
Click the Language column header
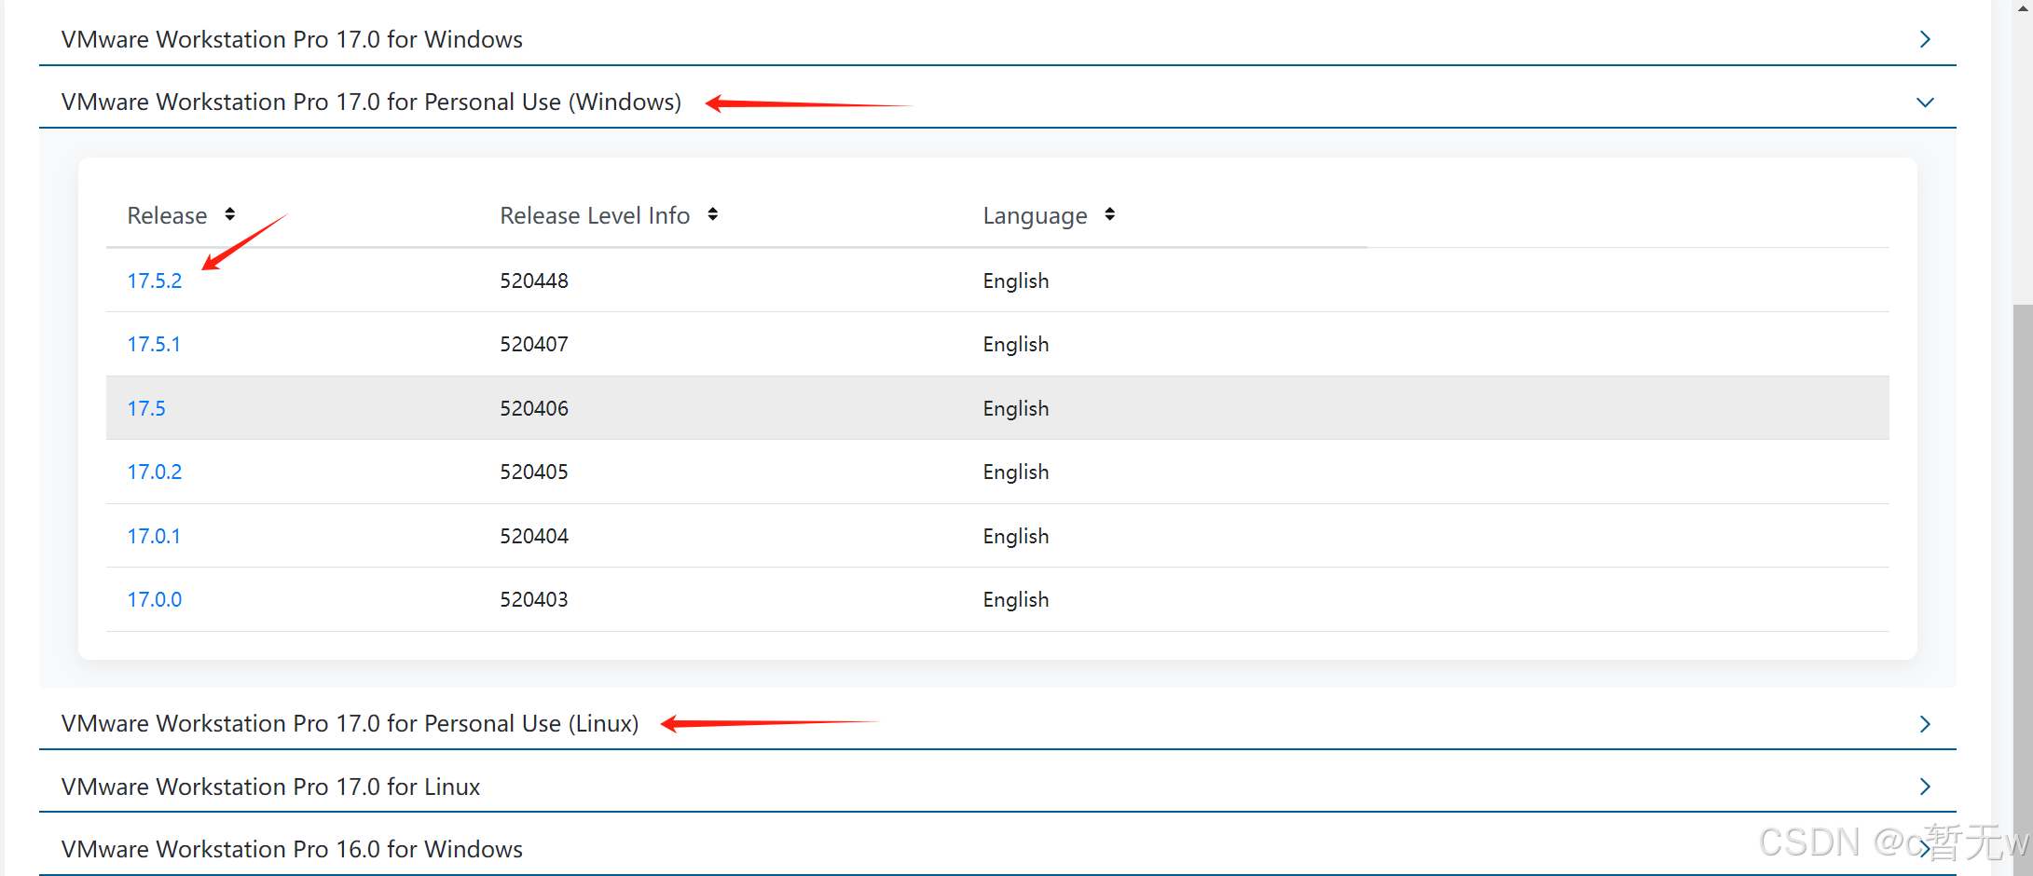[1035, 216]
